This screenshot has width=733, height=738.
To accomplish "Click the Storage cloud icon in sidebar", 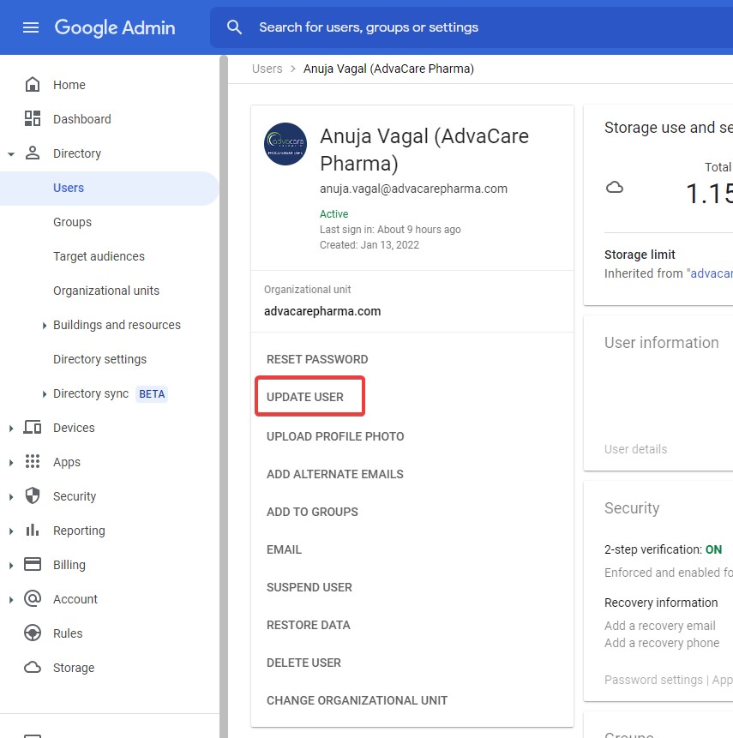I will coord(33,667).
